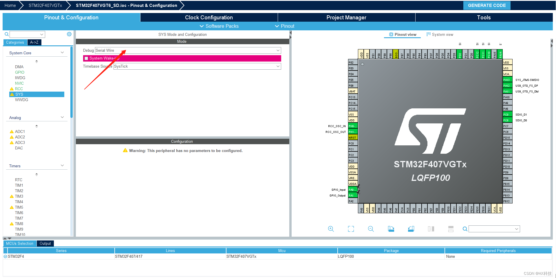Collapse the Analog category
The image size is (556, 278).
click(62, 117)
